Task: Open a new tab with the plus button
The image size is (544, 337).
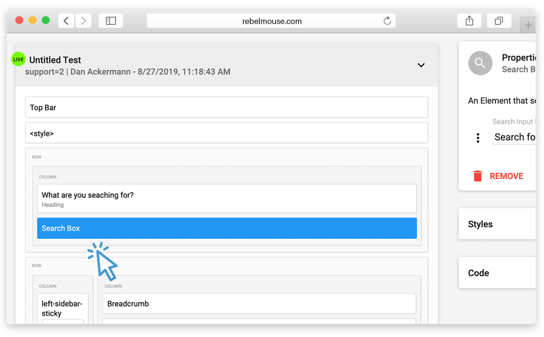Action: 527,25
